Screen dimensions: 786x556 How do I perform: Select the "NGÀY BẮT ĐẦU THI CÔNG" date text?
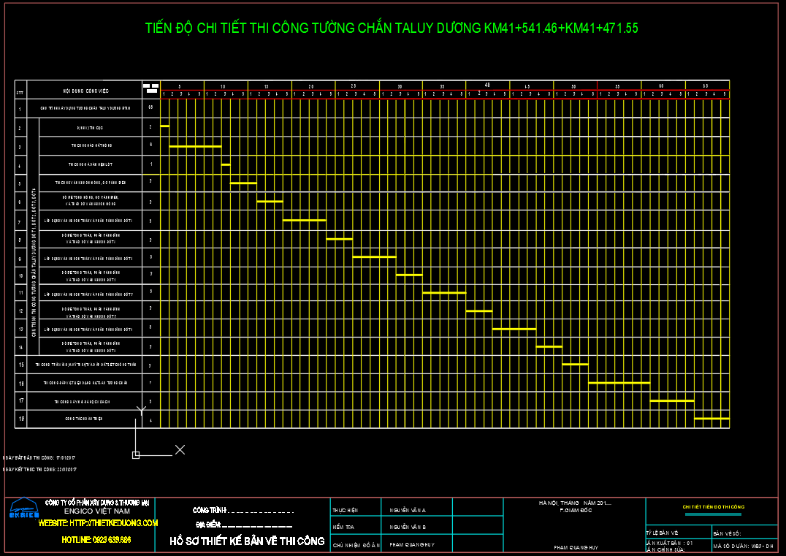(39, 457)
